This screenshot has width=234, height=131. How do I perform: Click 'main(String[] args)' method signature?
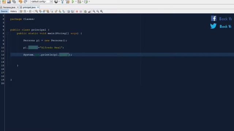tap(63, 33)
